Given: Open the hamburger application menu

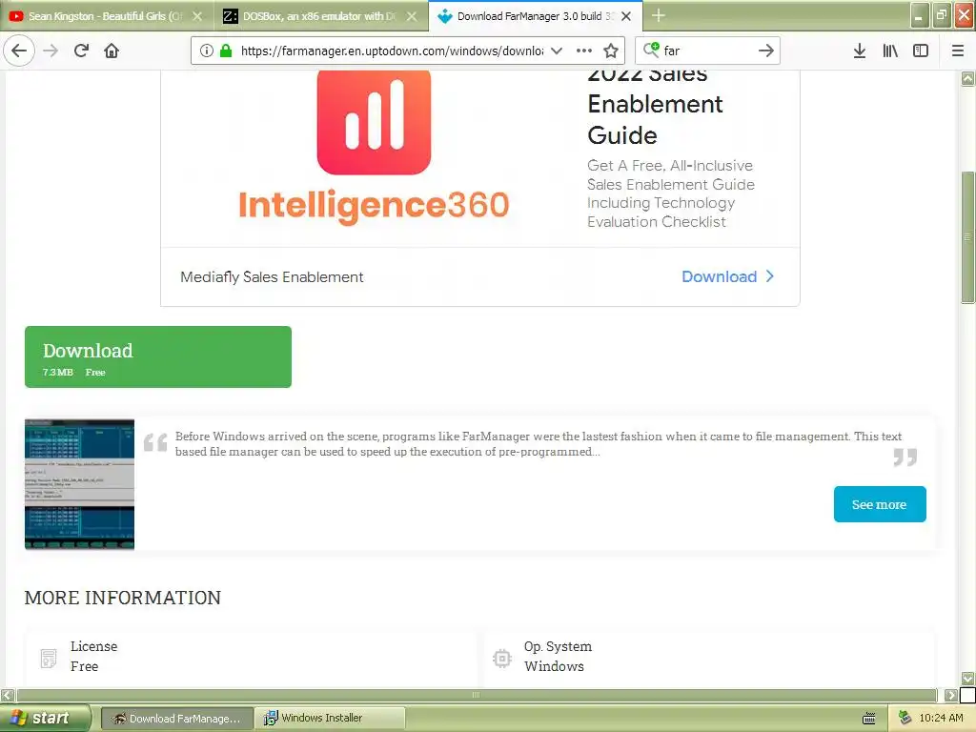Looking at the screenshot, I should 958,51.
